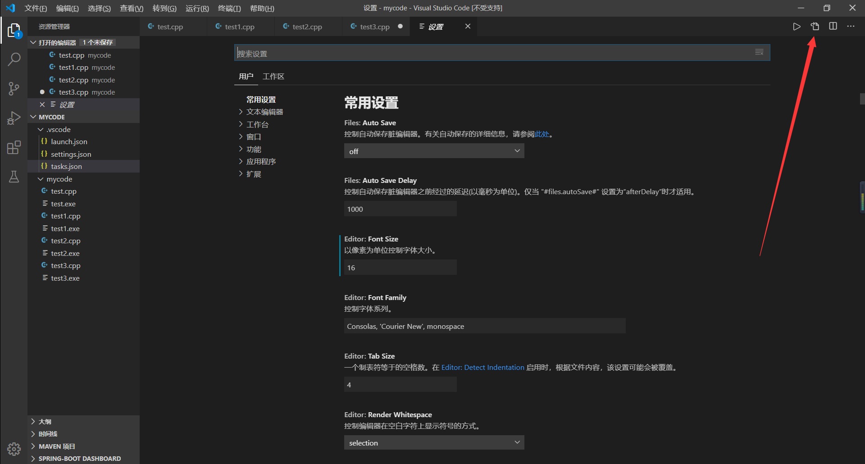Click the Editor Font Size field
This screenshot has width=865, height=464.
coord(400,267)
